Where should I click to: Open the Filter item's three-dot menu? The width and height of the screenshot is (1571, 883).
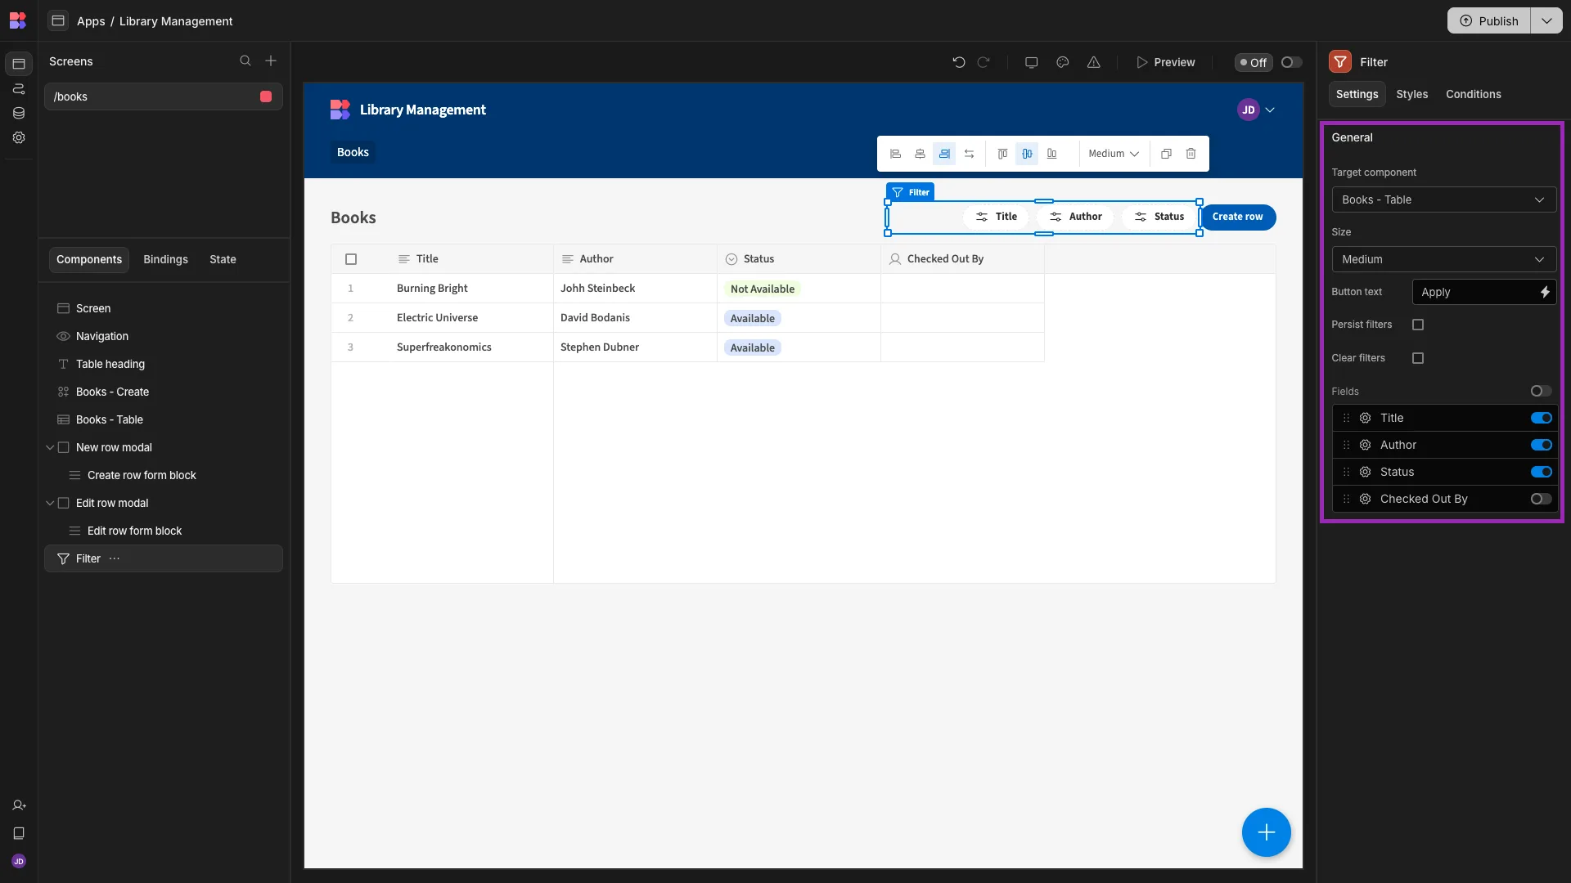(115, 558)
